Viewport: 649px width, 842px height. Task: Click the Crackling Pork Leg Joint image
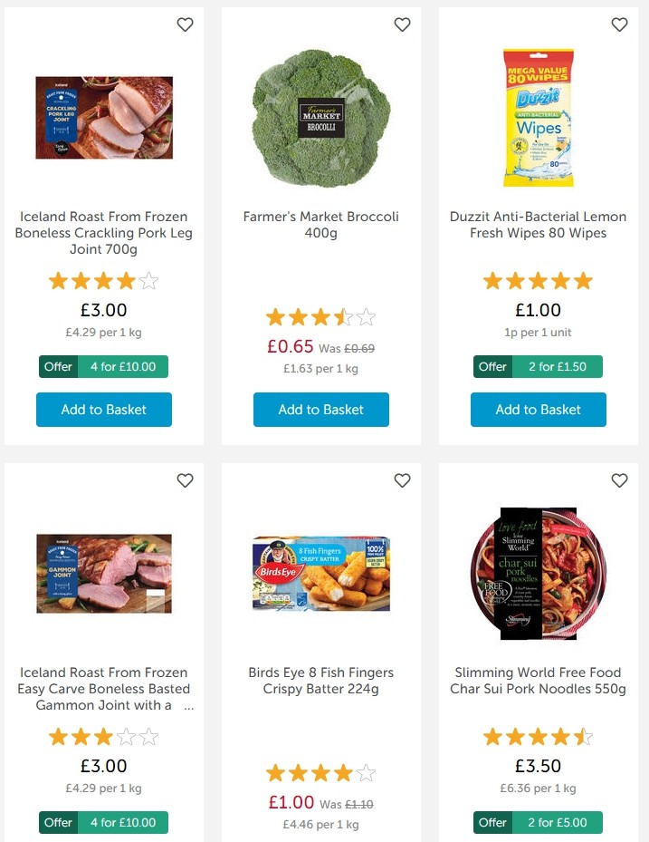[x=103, y=117]
